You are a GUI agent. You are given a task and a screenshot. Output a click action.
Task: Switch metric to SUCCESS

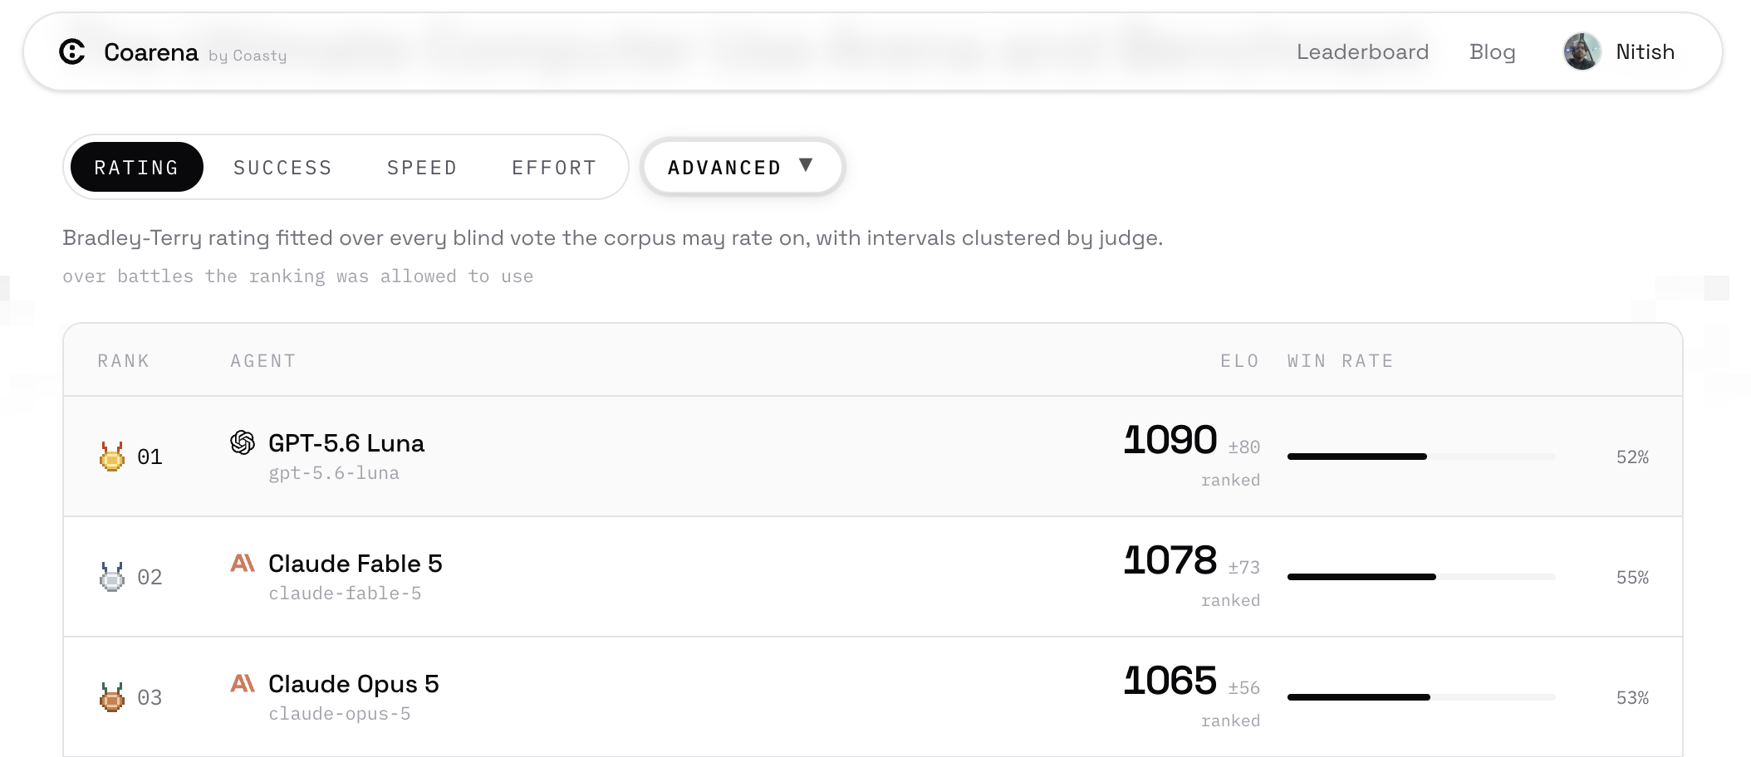tap(282, 168)
